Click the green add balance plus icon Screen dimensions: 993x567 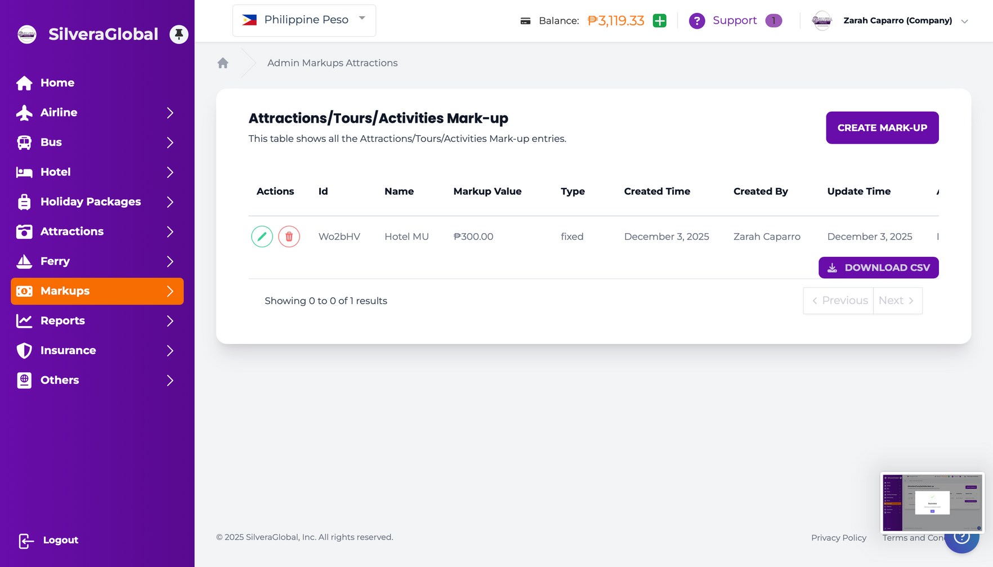(659, 21)
